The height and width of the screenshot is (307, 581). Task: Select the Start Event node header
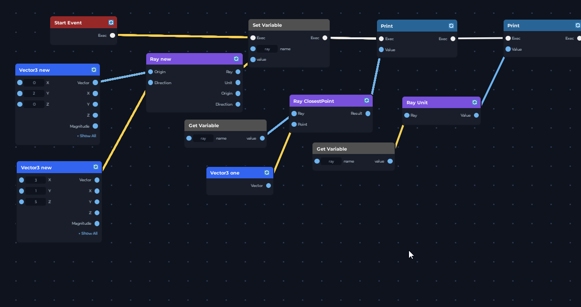point(84,22)
